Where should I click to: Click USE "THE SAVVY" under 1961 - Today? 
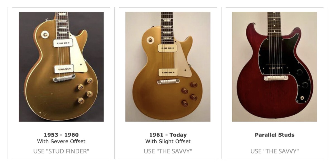click(x=168, y=151)
